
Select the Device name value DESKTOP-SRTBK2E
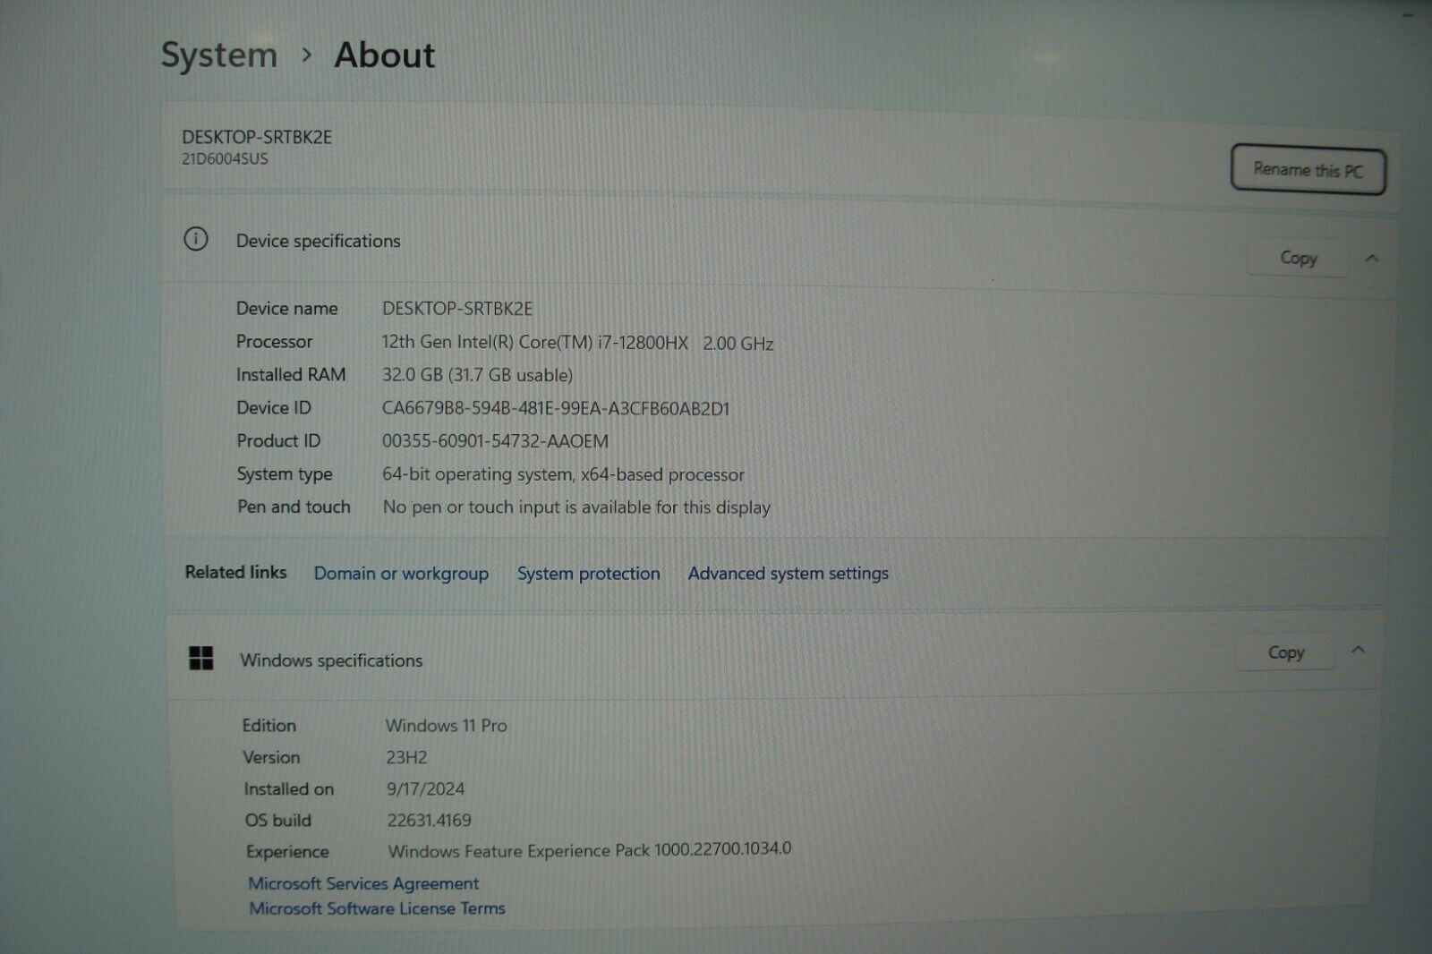pyautogui.click(x=457, y=309)
